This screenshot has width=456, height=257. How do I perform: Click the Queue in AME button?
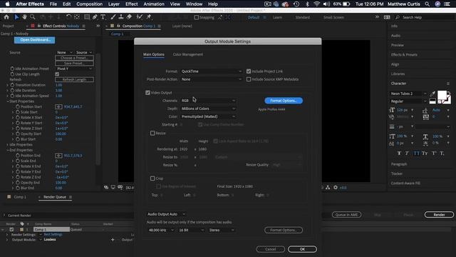pos(347,215)
